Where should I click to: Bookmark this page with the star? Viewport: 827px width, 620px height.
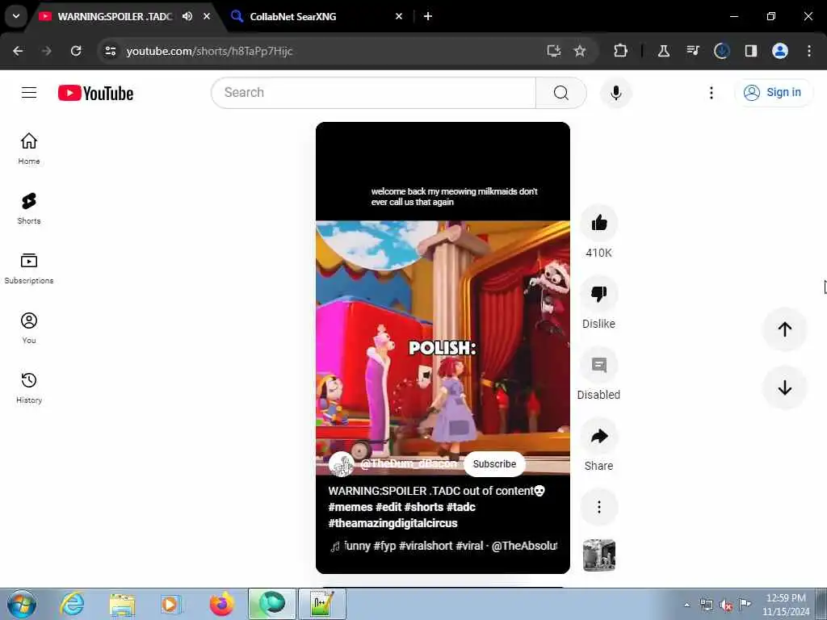click(580, 51)
